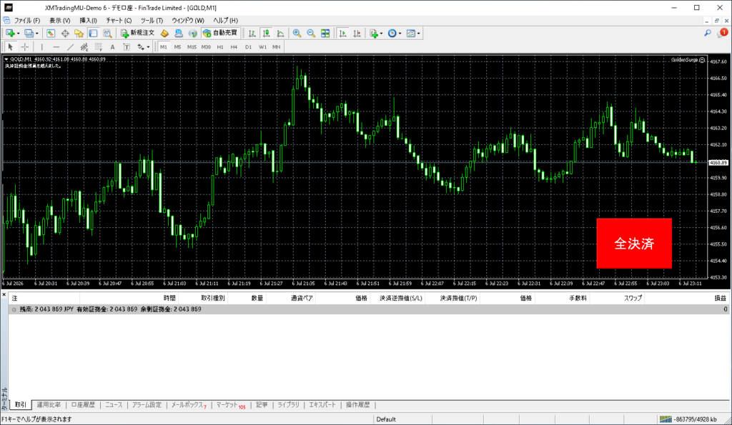This screenshot has height=425, width=732.
Task: Switch chart to MN timeframe
Action: (277, 47)
